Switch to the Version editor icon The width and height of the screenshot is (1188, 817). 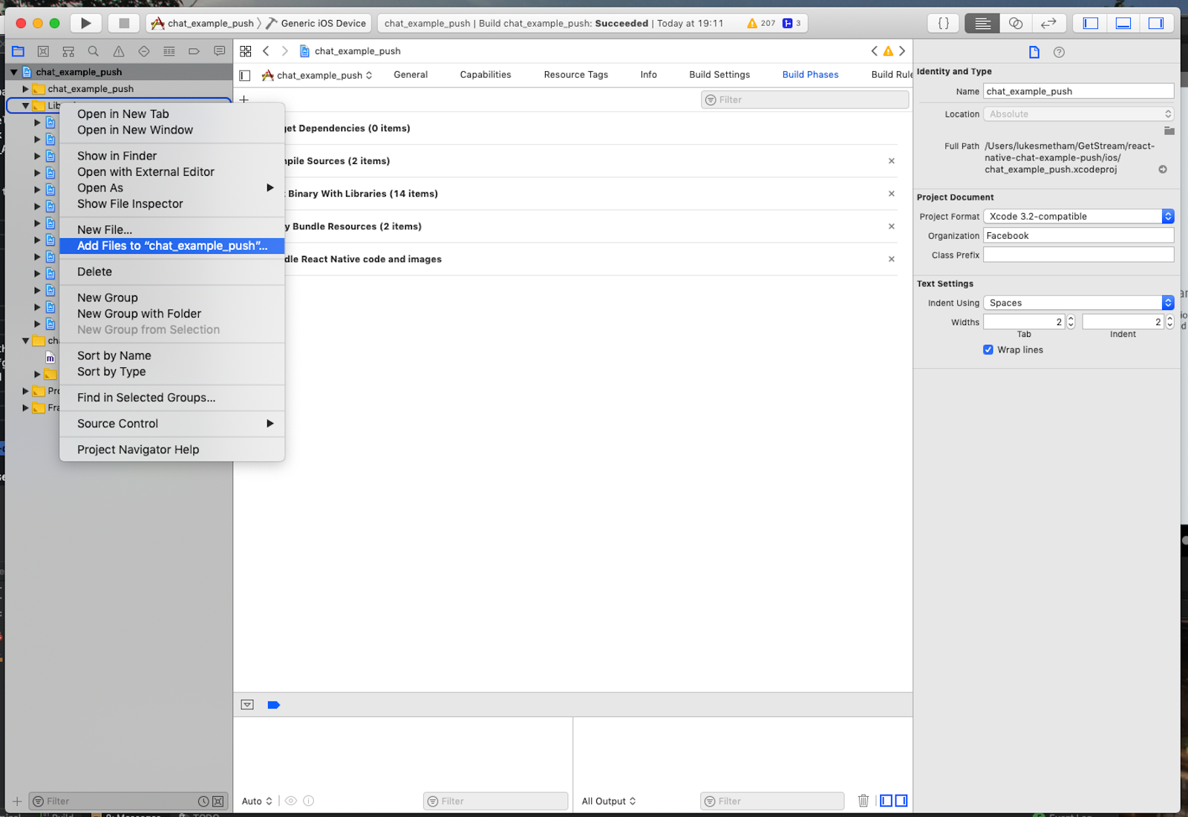click(x=1048, y=23)
